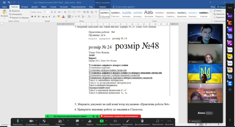
Task: Open the Calibri font name dropdown
Action: [43, 12]
